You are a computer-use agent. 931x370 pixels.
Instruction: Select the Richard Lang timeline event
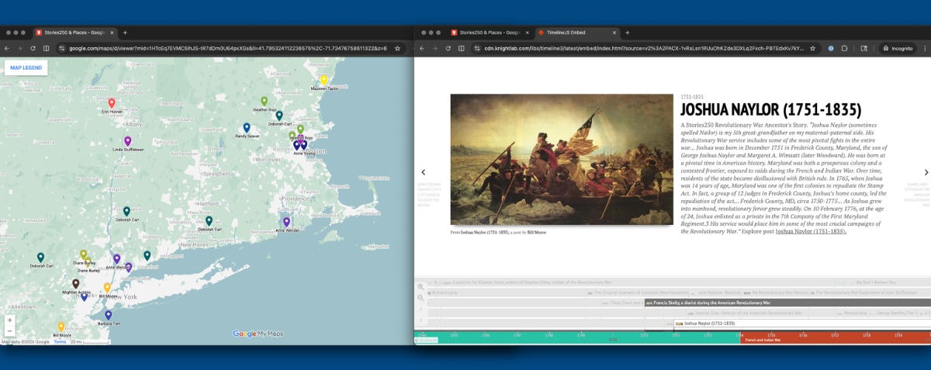[442, 292]
